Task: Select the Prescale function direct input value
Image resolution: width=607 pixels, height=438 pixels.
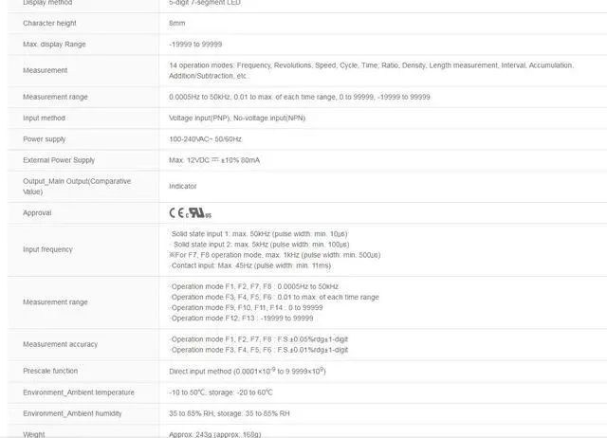Action: pos(248,371)
